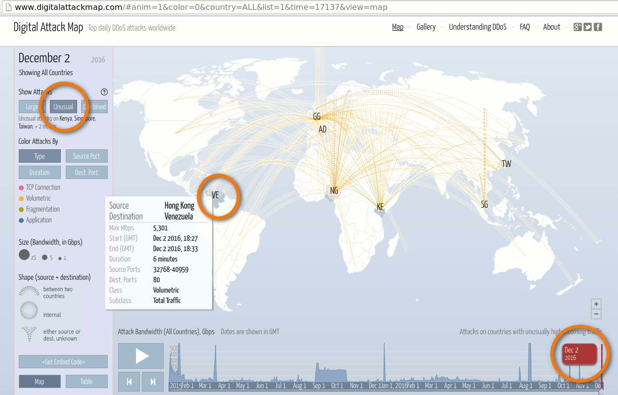Open the Gallery page

click(x=426, y=27)
